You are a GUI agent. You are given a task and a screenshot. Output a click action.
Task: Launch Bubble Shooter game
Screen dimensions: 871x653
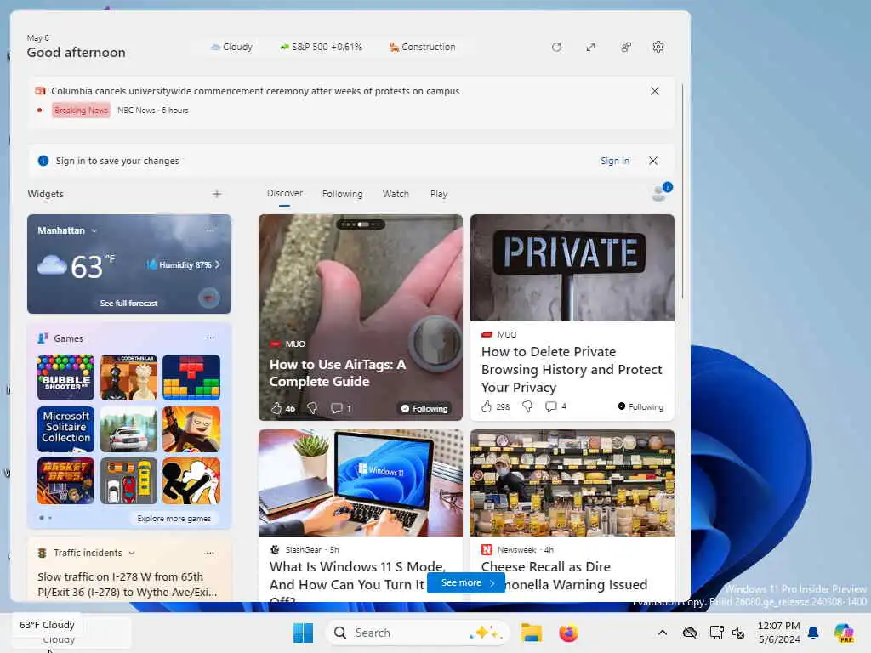point(65,378)
